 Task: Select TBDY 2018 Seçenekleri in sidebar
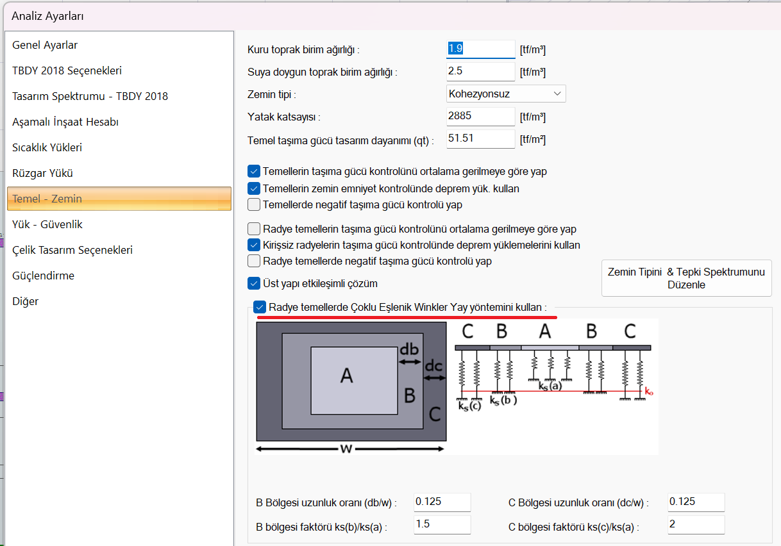coord(67,70)
